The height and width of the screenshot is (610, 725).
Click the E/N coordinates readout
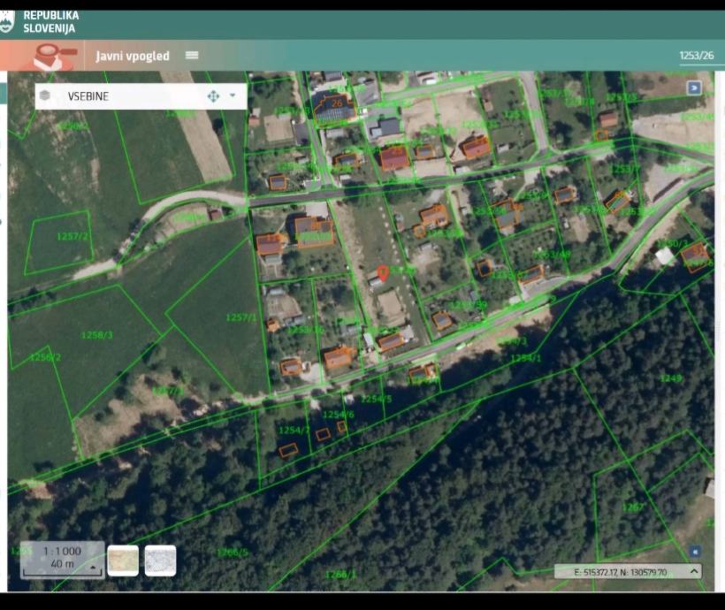click(621, 572)
